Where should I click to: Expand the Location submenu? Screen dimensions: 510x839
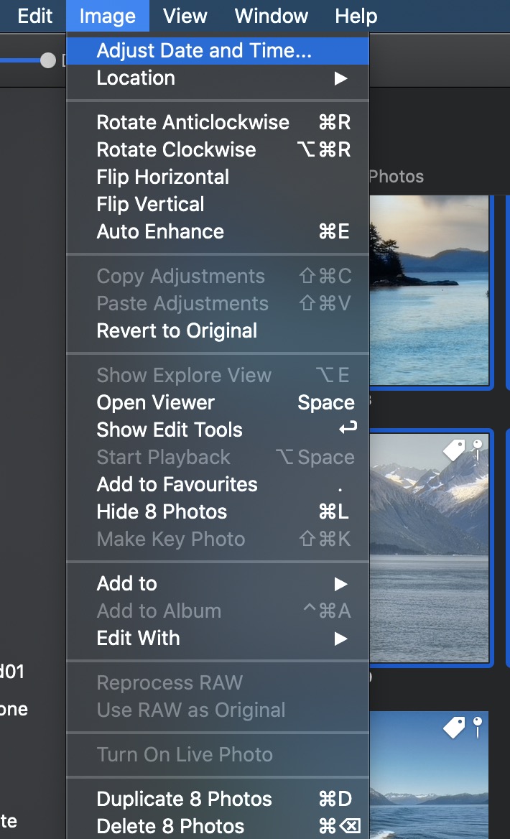218,78
